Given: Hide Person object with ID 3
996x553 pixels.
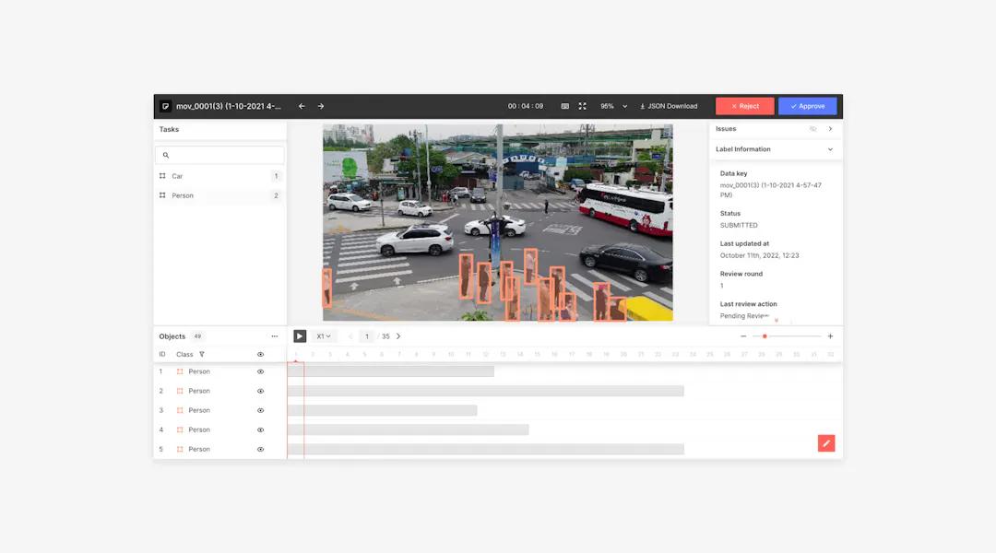Looking at the screenshot, I should [x=260, y=410].
